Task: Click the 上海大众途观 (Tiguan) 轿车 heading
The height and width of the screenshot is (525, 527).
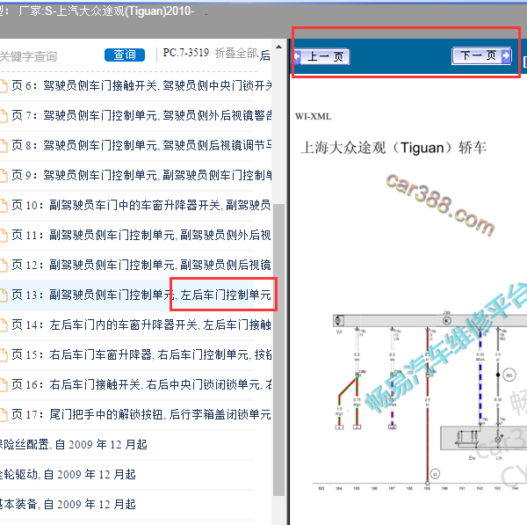Action: 393,148
